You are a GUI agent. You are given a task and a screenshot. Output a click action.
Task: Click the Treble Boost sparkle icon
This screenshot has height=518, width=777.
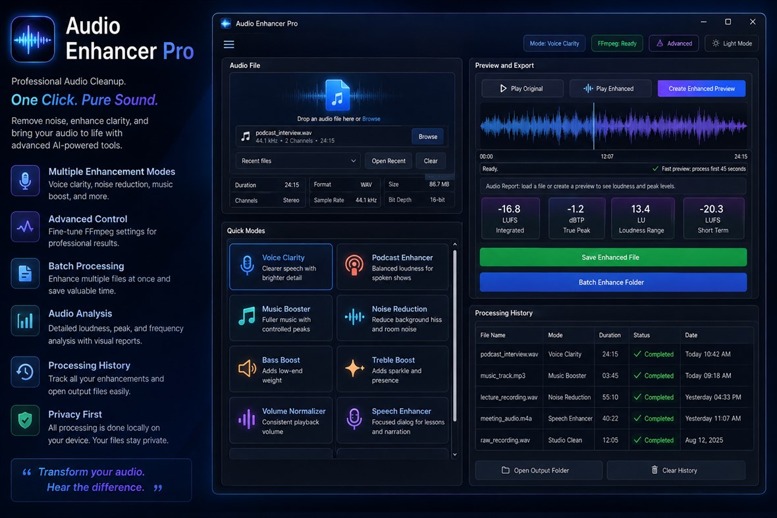click(x=354, y=368)
